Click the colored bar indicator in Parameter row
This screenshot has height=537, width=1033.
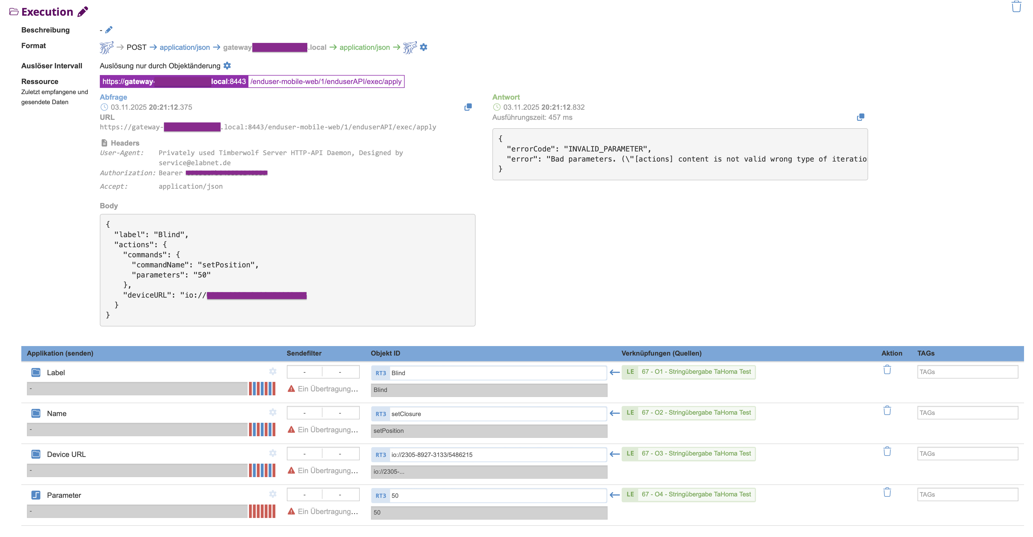[262, 511]
